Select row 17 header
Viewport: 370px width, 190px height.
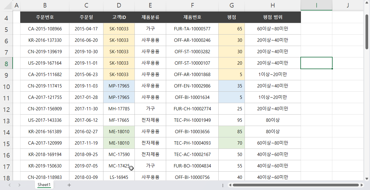click(6, 166)
